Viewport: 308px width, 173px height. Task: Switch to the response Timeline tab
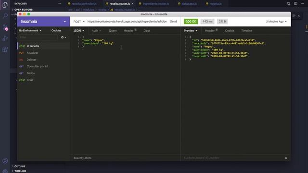click(246, 31)
